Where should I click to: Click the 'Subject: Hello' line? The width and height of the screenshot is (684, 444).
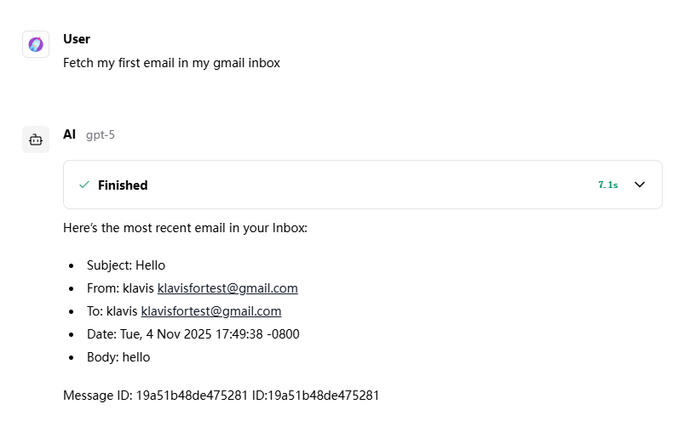[x=126, y=265]
